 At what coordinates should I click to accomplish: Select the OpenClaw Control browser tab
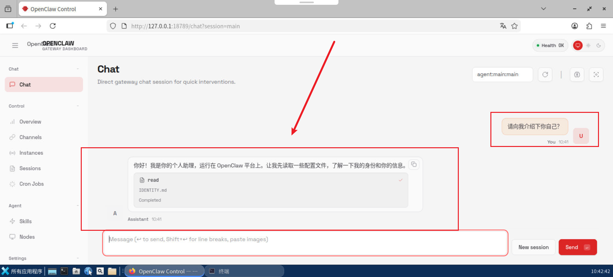point(63,9)
